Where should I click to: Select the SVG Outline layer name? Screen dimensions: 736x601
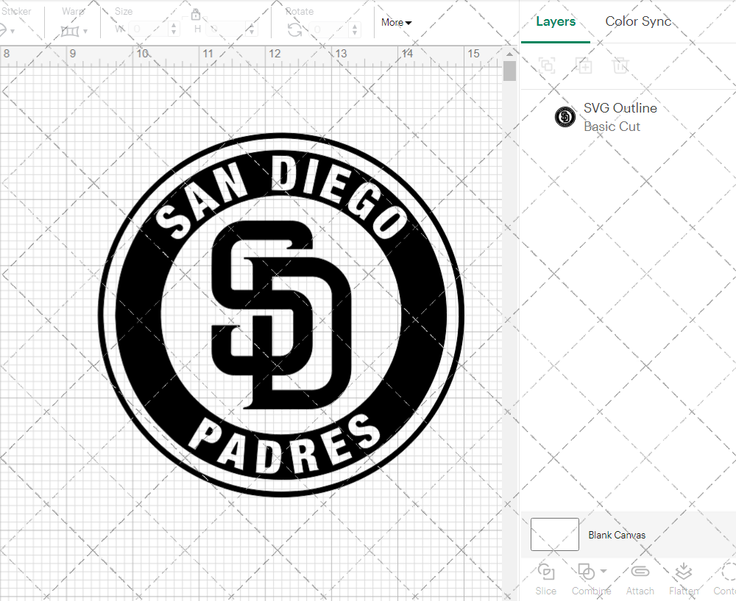(x=620, y=108)
